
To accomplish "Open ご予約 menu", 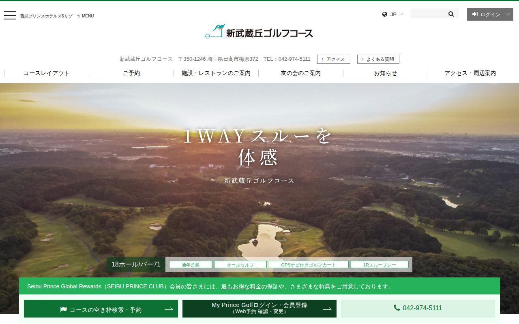I will pos(131,73).
